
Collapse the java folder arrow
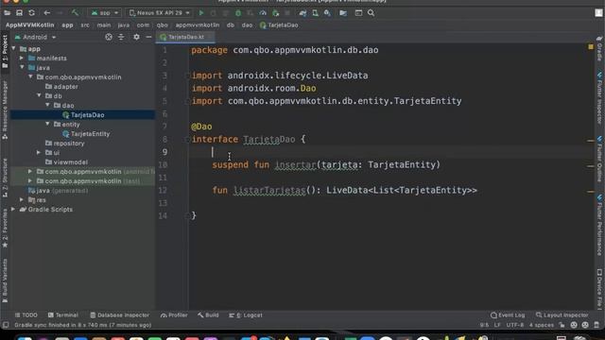pyautogui.click(x=22, y=67)
